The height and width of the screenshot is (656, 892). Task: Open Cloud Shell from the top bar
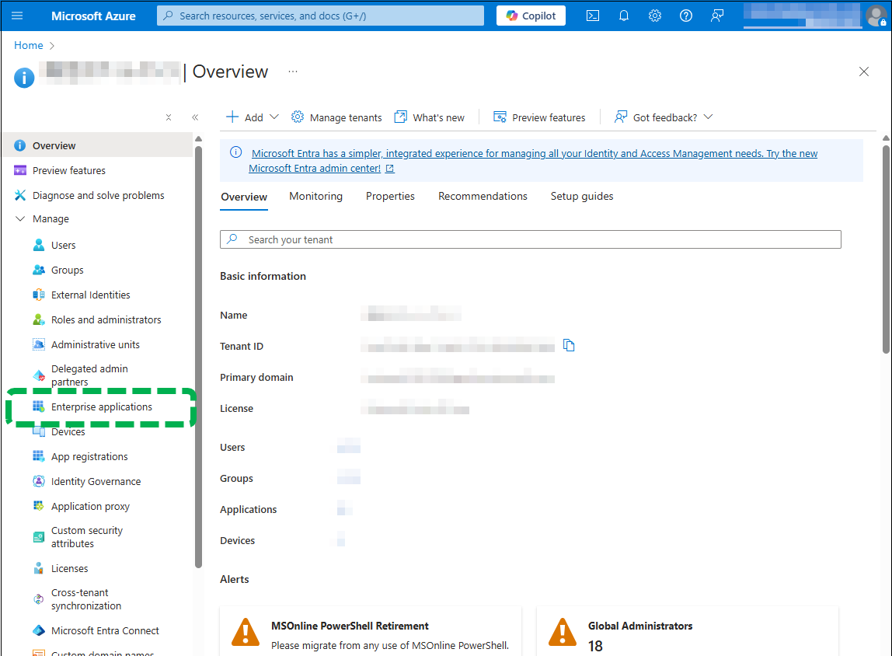[592, 16]
